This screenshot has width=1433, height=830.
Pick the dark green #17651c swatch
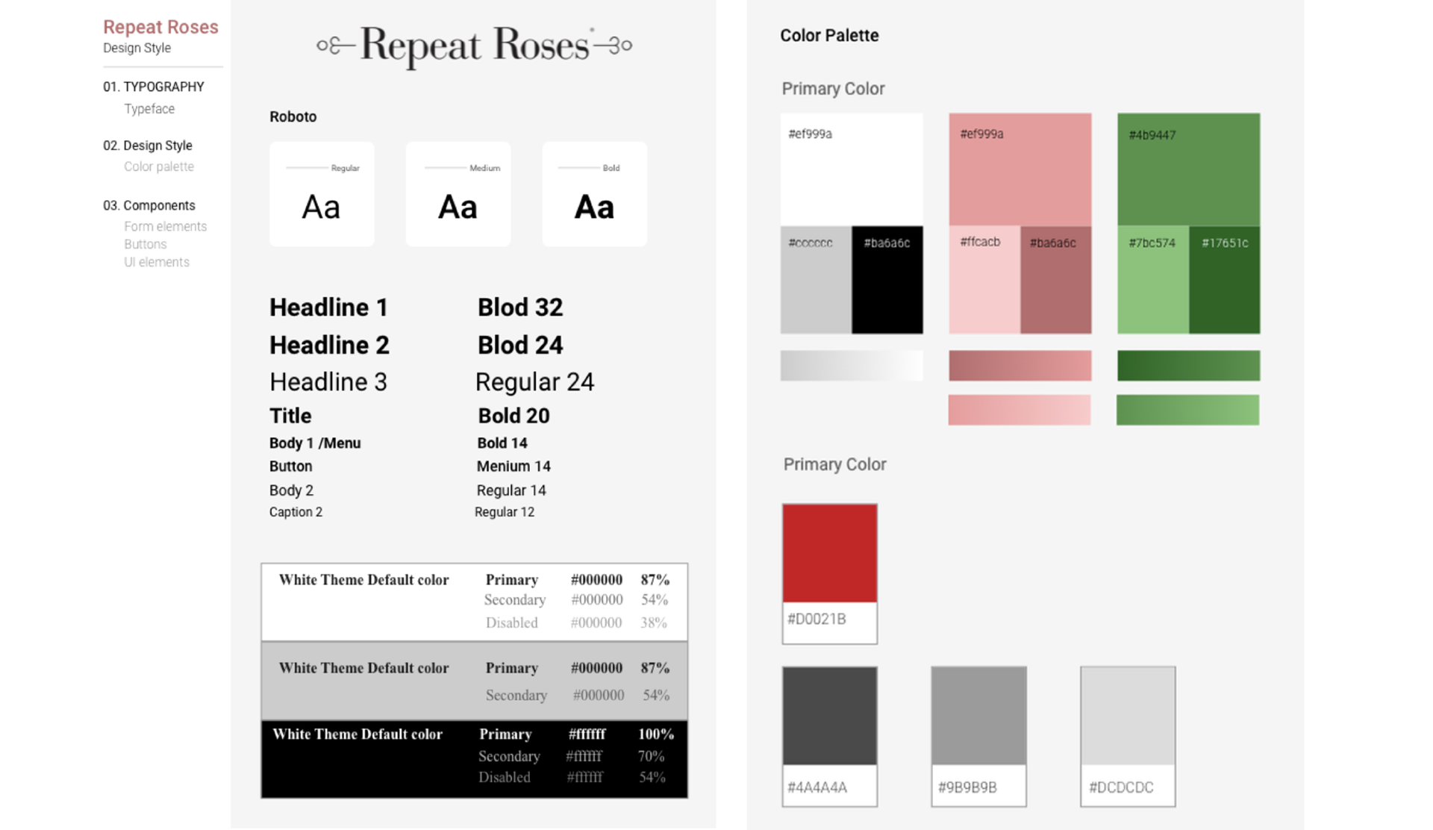click(1225, 280)
